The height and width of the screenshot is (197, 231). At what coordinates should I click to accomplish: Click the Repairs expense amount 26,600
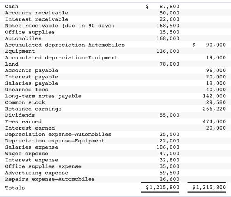point(170,179)
